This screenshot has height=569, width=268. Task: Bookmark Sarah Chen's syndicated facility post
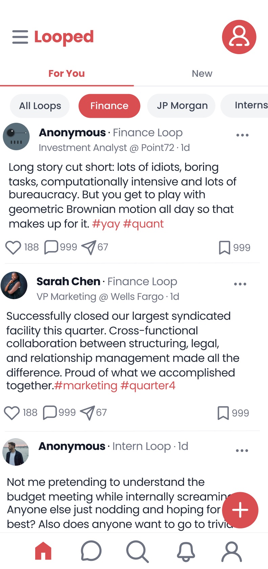click(223, 412)
